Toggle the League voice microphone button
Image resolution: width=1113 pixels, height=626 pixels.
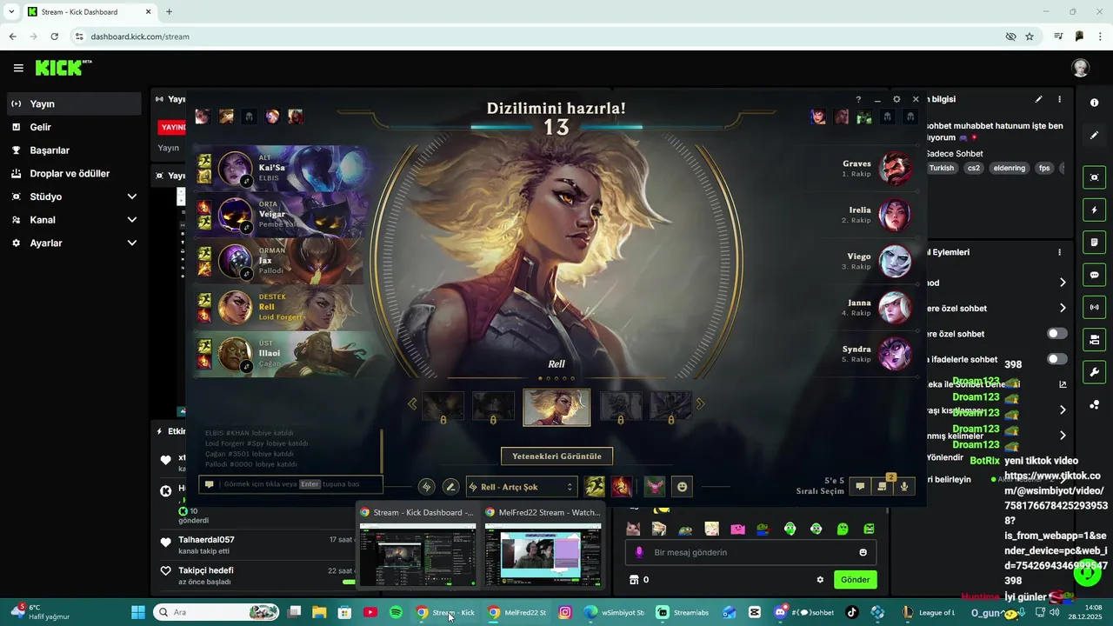[x=904, y=486]
